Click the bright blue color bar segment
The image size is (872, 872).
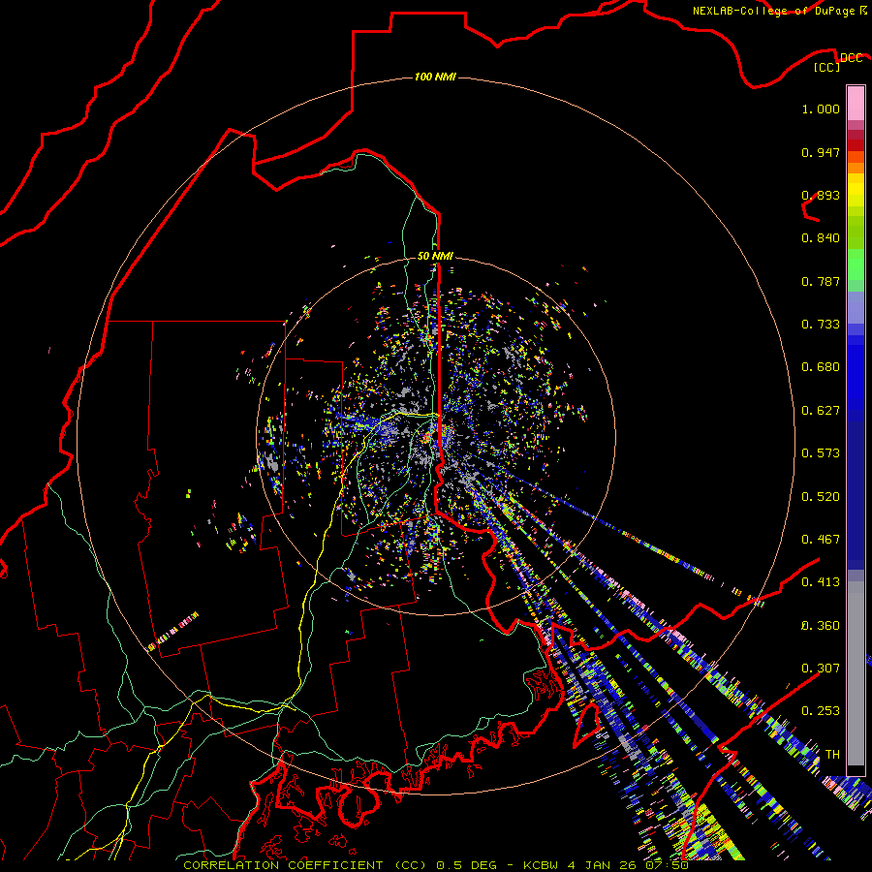(856, 373)
